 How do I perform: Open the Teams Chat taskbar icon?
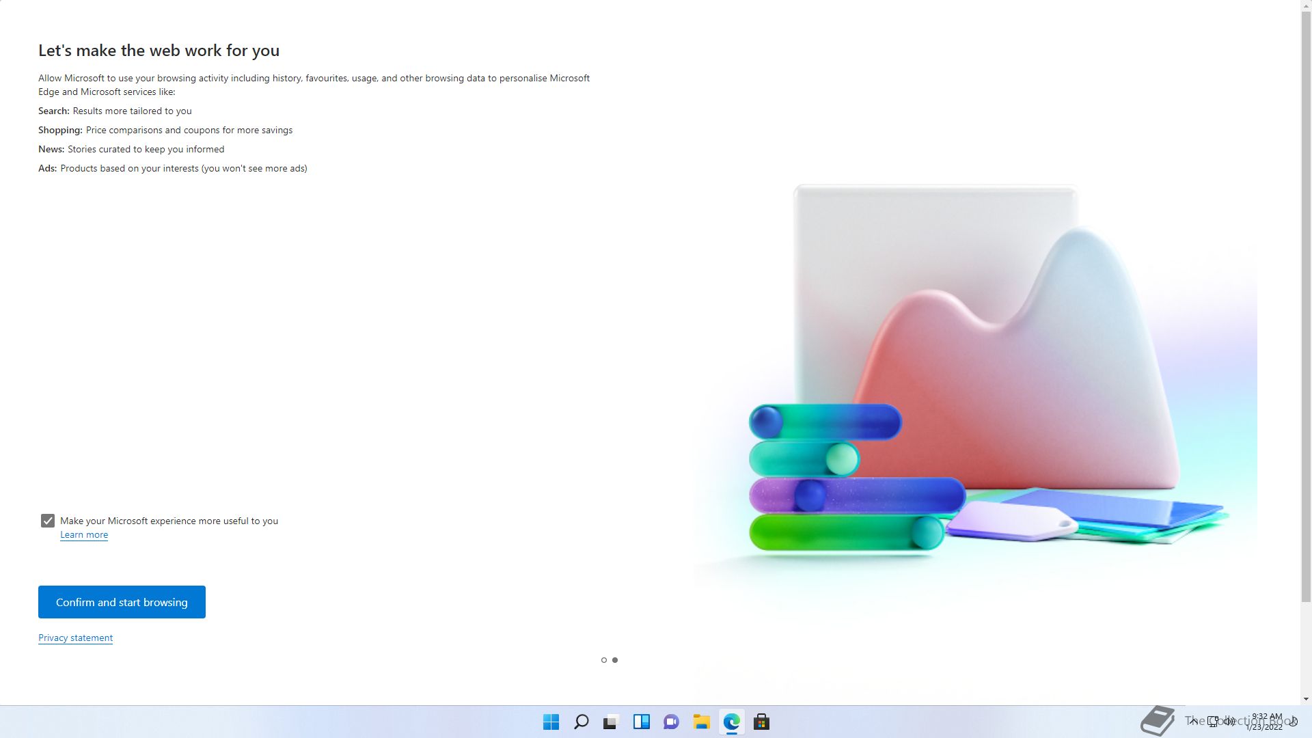click(671, 722)
